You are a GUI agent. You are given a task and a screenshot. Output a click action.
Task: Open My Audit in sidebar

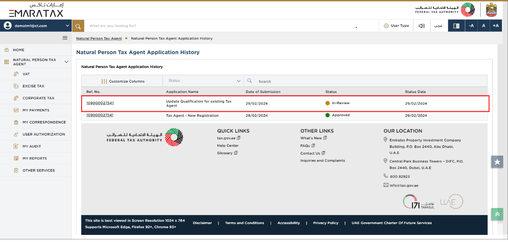click(32, 146)
